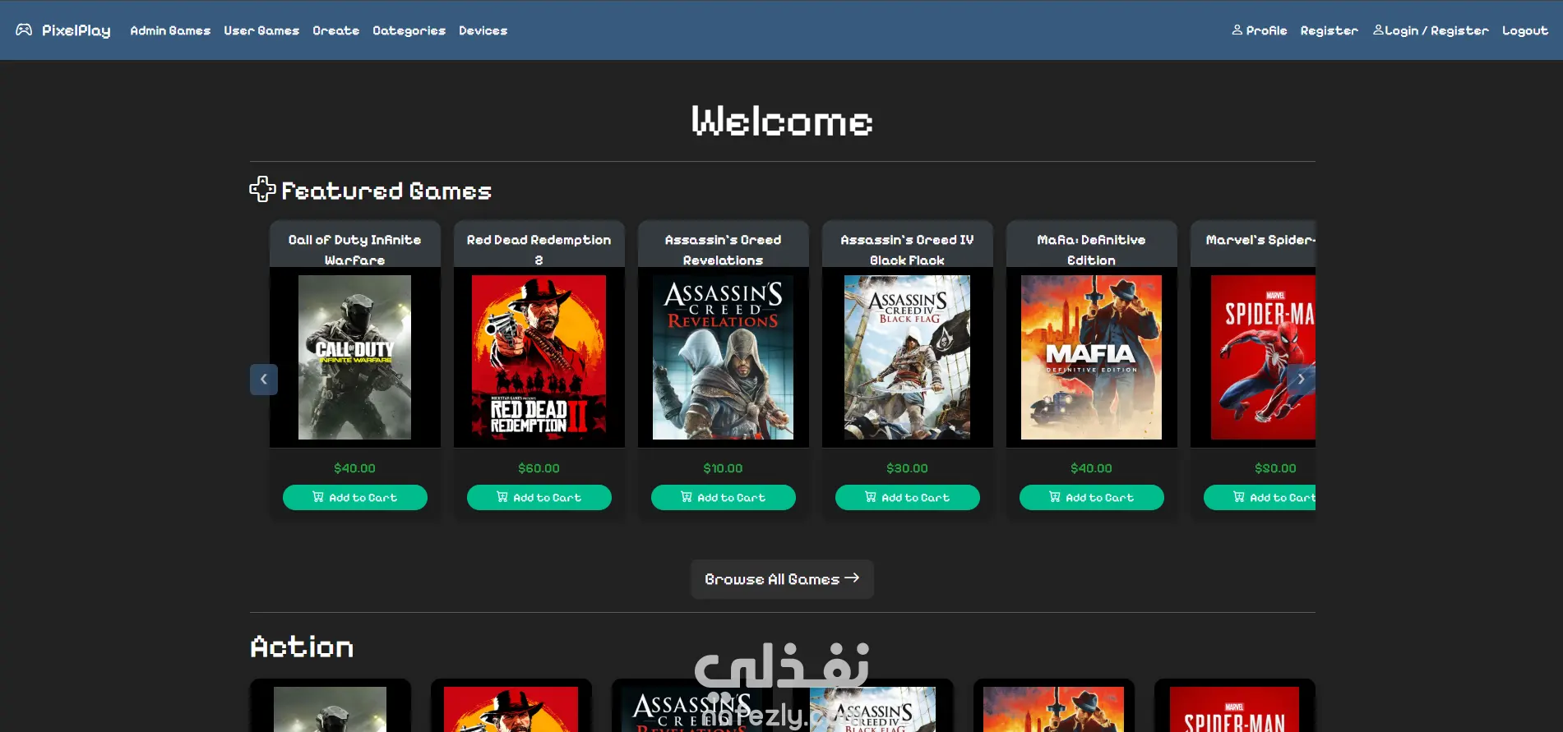This screenshot has height=732, width=1563.
Task: Open the Mafia Definitive Edition cover
Action: 1091,357
